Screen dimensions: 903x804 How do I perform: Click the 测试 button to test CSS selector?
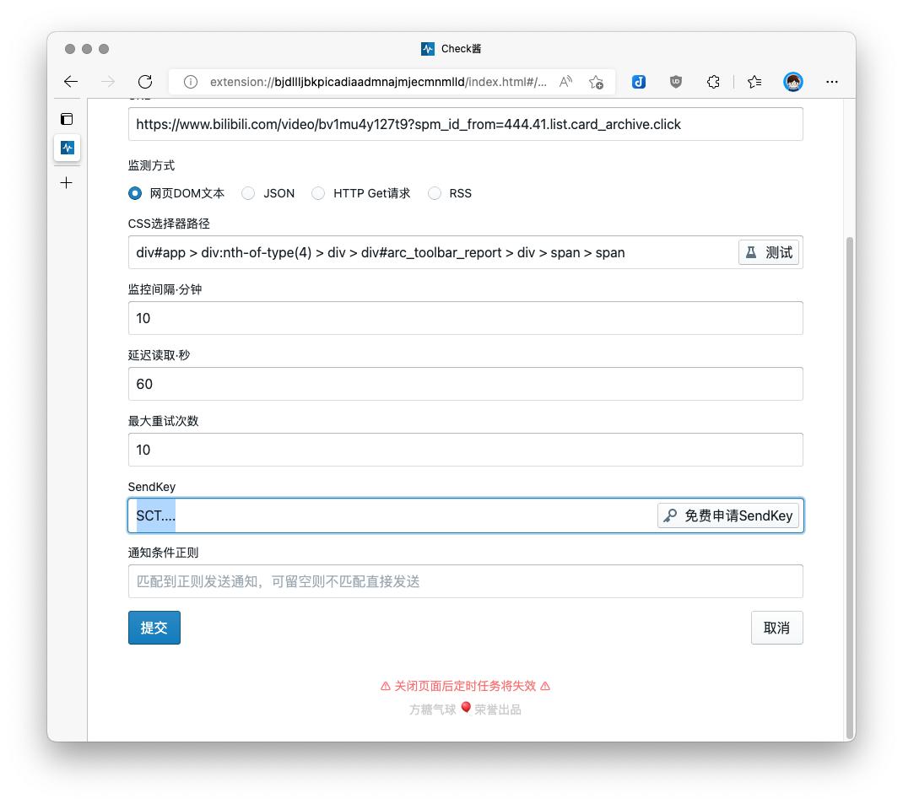[769, 251]
